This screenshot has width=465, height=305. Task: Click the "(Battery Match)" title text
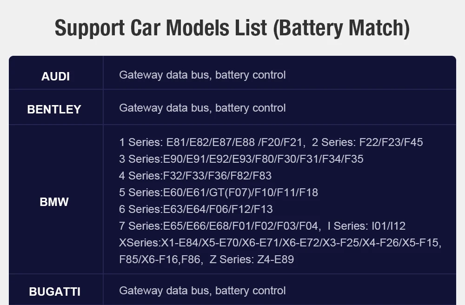341,28
